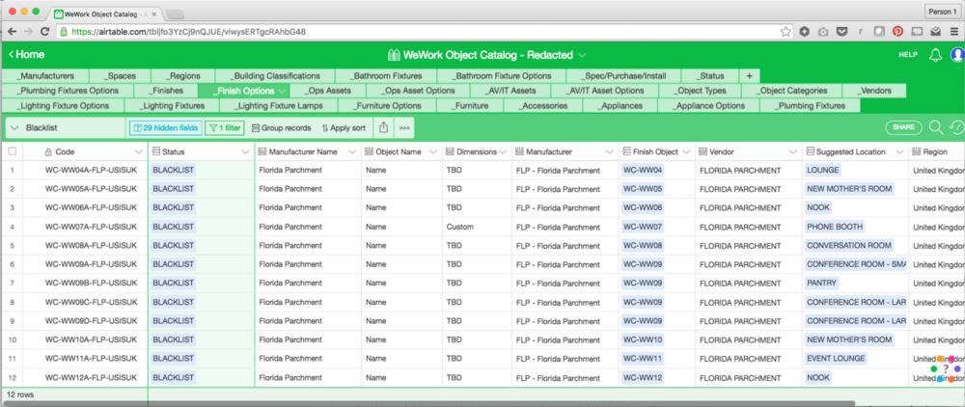The width and height of the screenshot is (965, 407).
Task: Click the PANTRY location tag
Action: (x=821, y=284)
